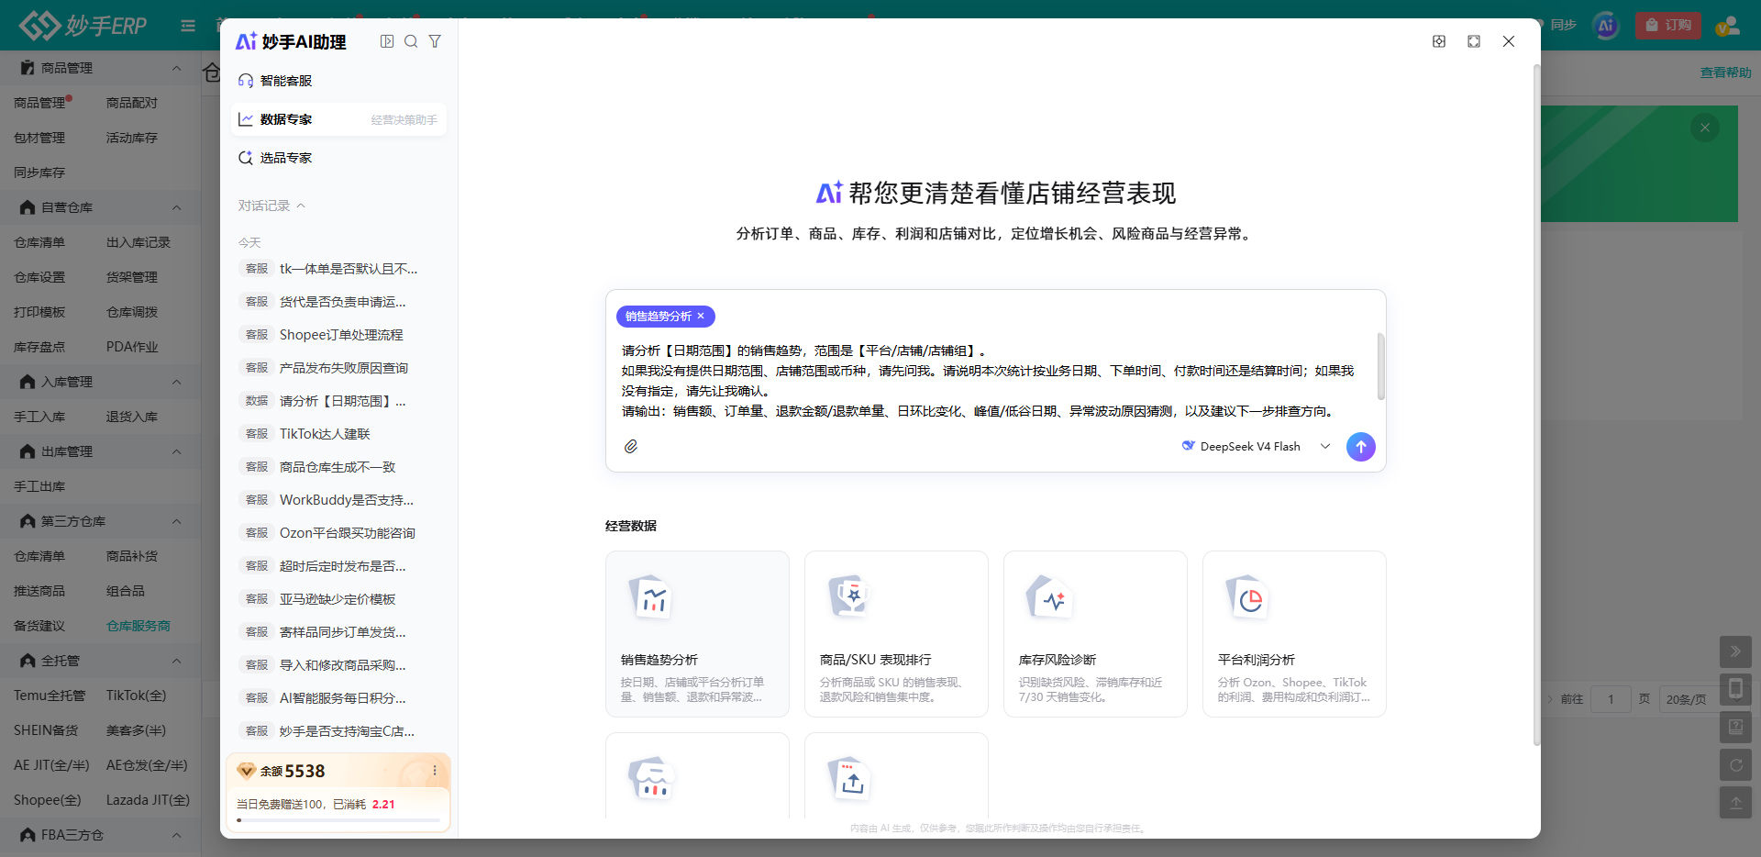Remove the 销售趋势分析 tag
The image size is (1761, 857).
tap(701, 317)
